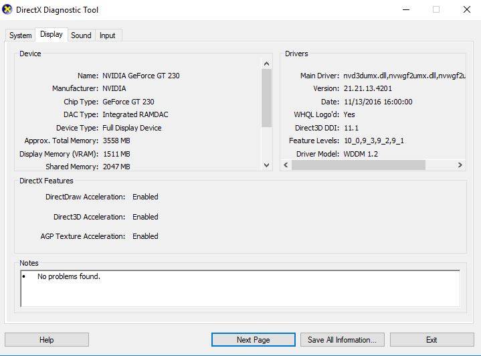
Task: Select DirectDraw Acceleration "Enabled" value
Action: click(x=145, y=197)
